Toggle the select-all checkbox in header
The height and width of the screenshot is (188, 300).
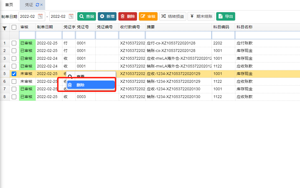tap(14, 27)
